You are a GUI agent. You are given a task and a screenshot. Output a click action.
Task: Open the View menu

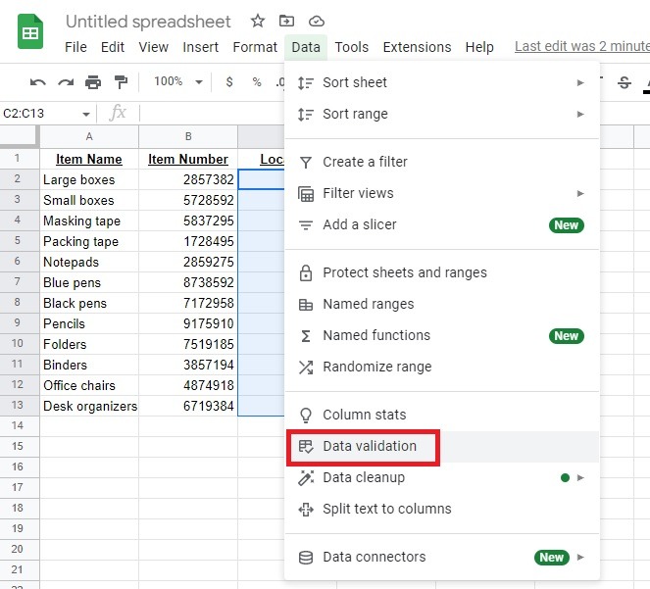[153, 47]
